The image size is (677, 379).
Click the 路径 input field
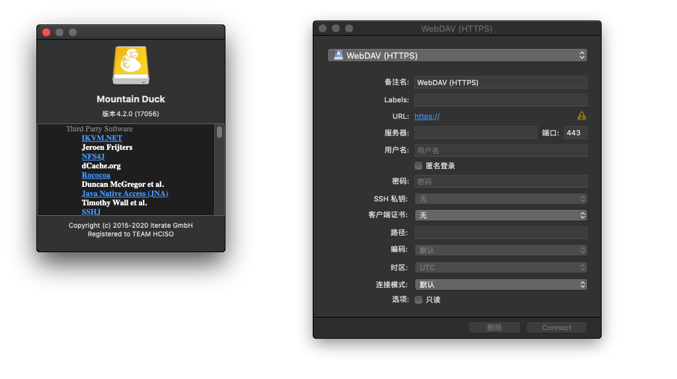[x=501, y=233]
